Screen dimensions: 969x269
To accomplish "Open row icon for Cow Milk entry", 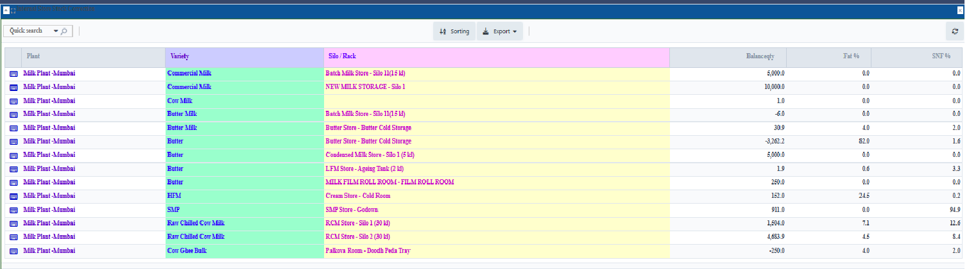I will [x=13, y=101].
